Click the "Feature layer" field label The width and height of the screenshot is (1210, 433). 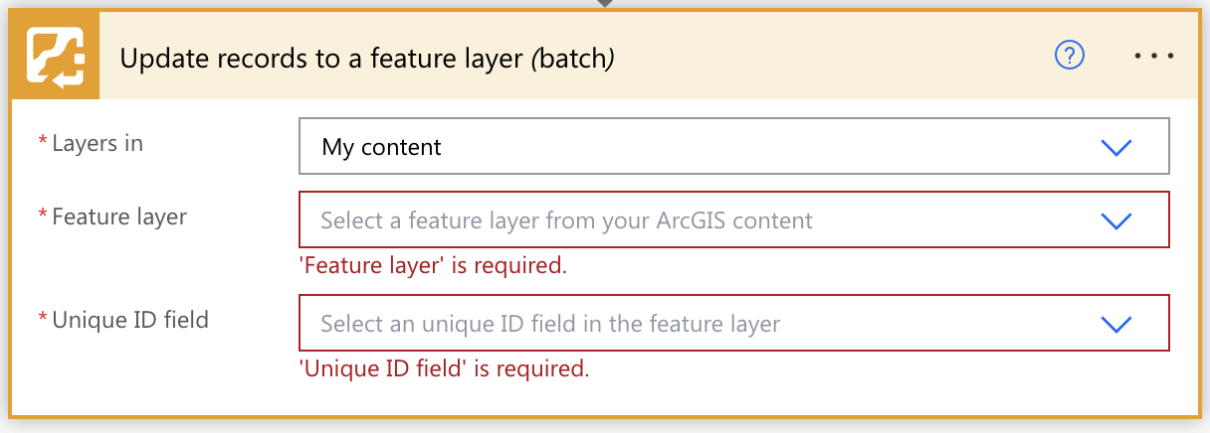click(x=119, y=216)
